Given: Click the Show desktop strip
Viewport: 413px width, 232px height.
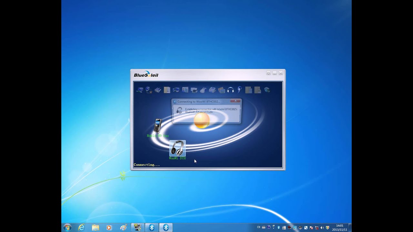Looking at the screenshot, I should (x=350, y=227).
